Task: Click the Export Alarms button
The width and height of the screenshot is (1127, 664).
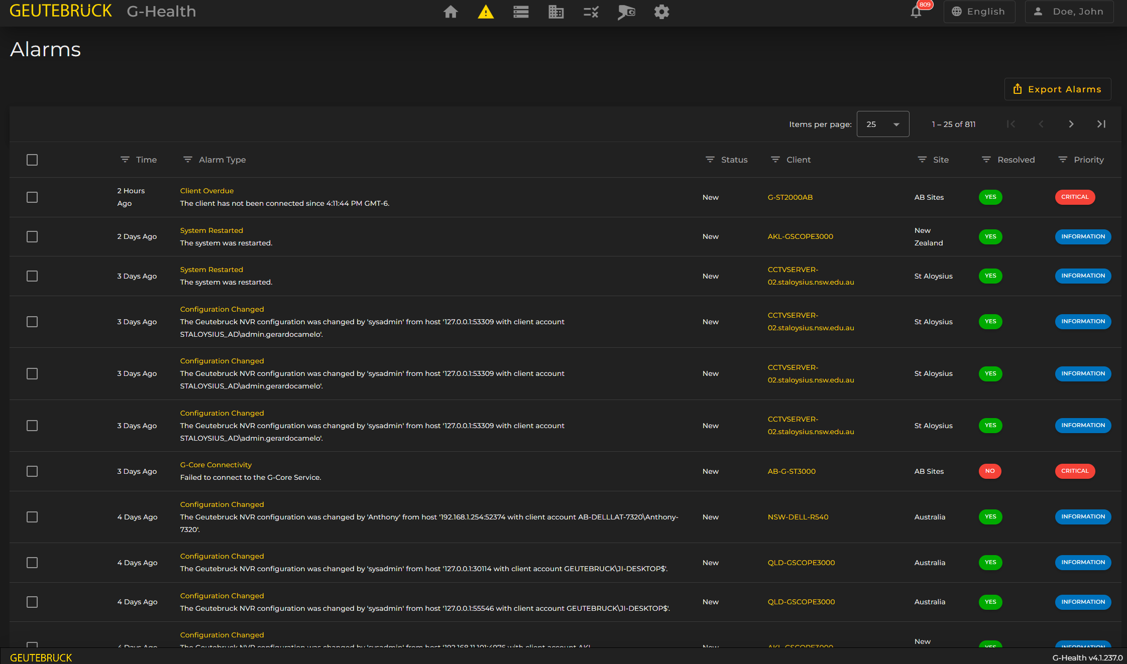Action: [1057, 89]
